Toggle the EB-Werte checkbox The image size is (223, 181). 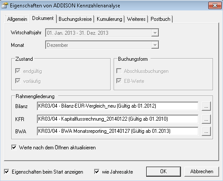[x=119, y=81]
